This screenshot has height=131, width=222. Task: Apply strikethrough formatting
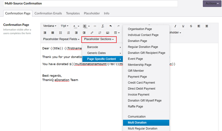(191, 26)
